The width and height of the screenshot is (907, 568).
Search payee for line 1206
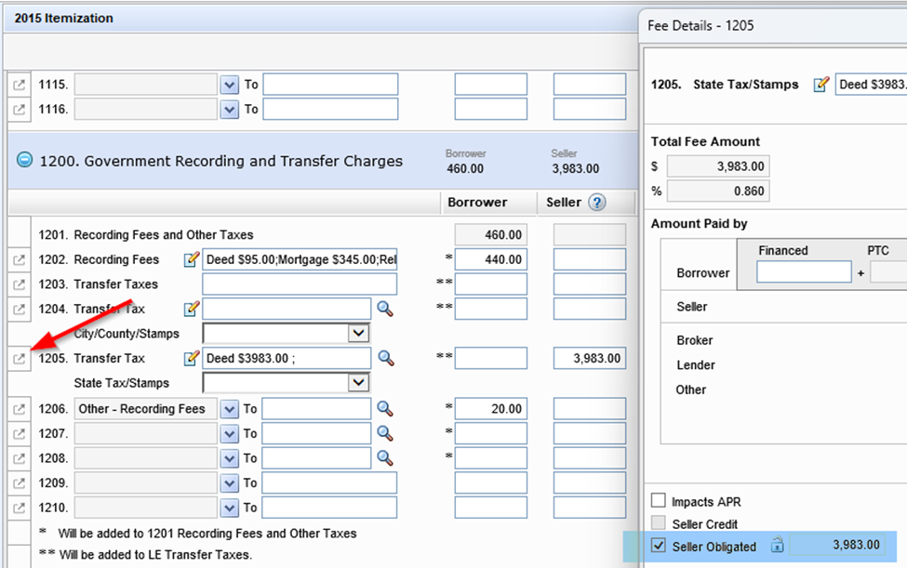(x=385, y=408)
